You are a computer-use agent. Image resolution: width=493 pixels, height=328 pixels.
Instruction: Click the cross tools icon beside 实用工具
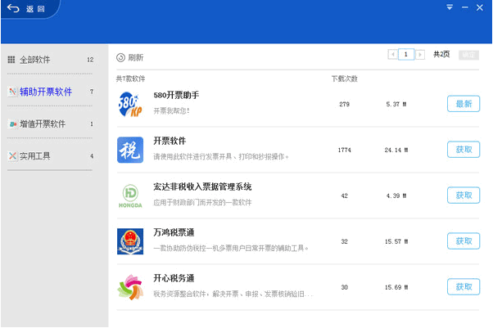tap(12, 156)
